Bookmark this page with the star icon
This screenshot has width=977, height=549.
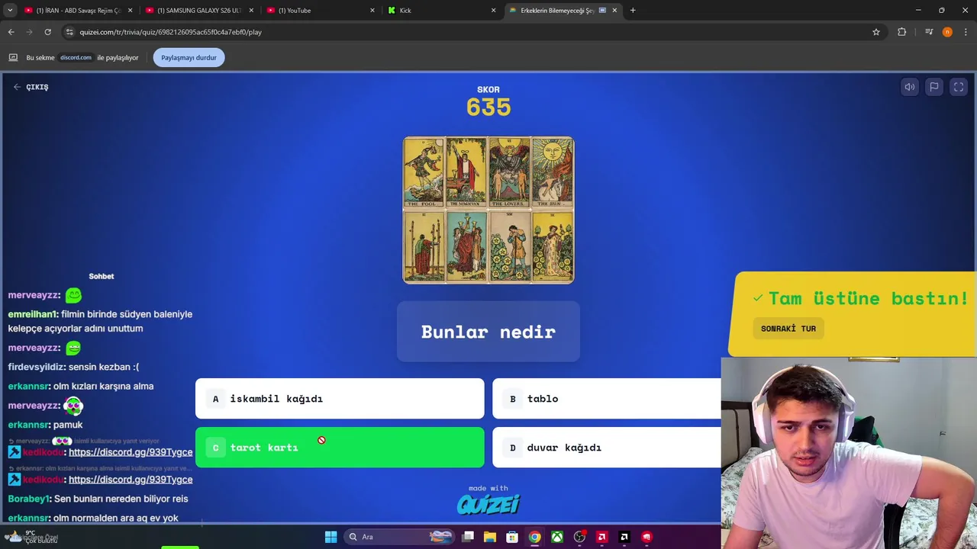[876, 32]
